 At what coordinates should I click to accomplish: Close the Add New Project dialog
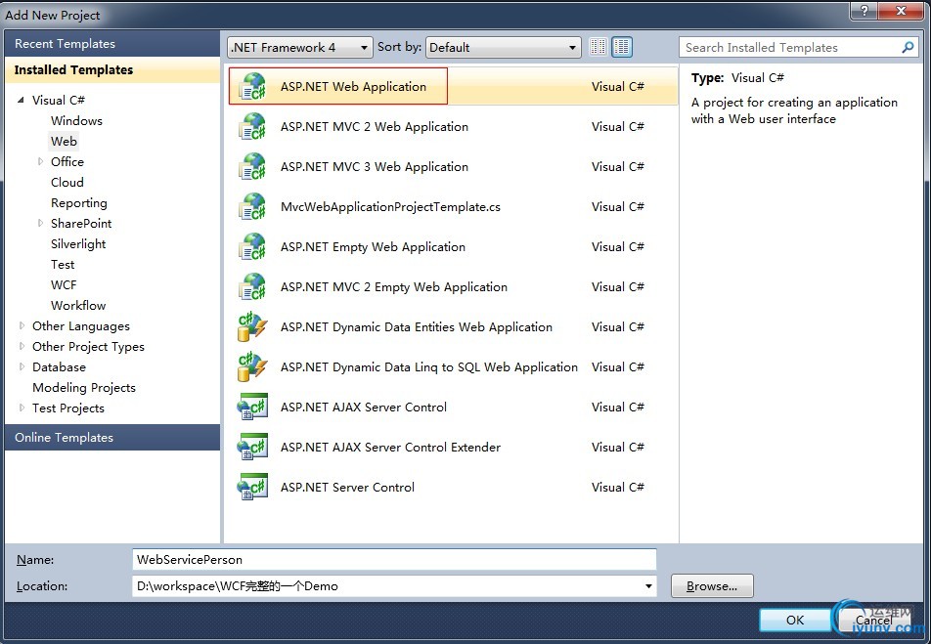pyautogui.click(x=902, y=10)
